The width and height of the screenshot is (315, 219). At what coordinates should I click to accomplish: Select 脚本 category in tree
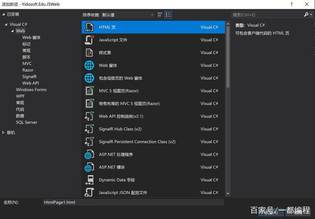click(x=26, y=57)
